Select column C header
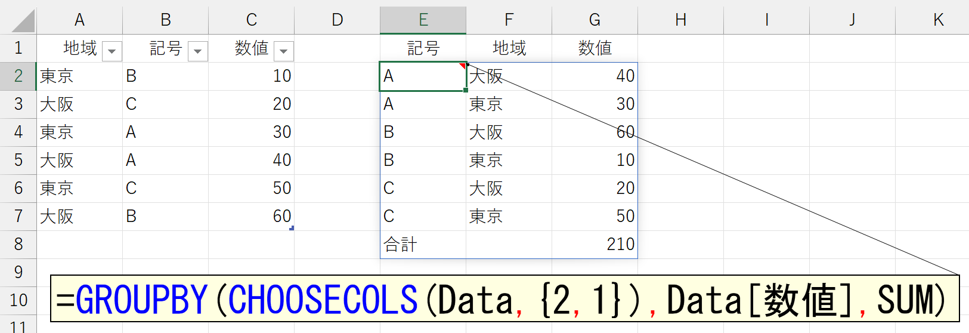Screen dimensions: 969x333 (x=252, y=20)
